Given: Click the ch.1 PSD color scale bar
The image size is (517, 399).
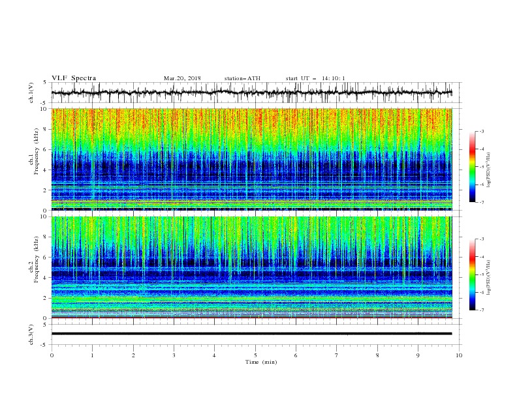Looking at the screenshot, I should click(x=472, y=167).
